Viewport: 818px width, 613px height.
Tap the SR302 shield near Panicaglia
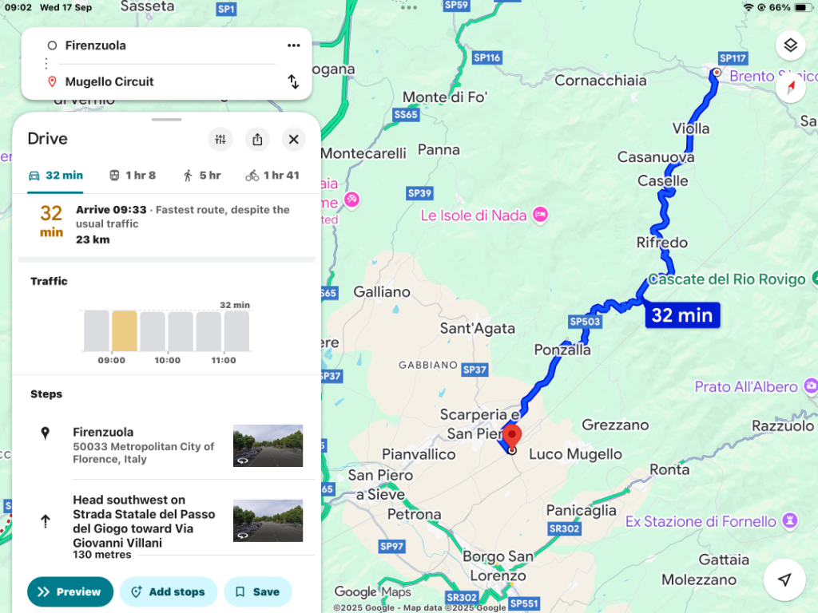pyautogui.click(x=564, y=528)
